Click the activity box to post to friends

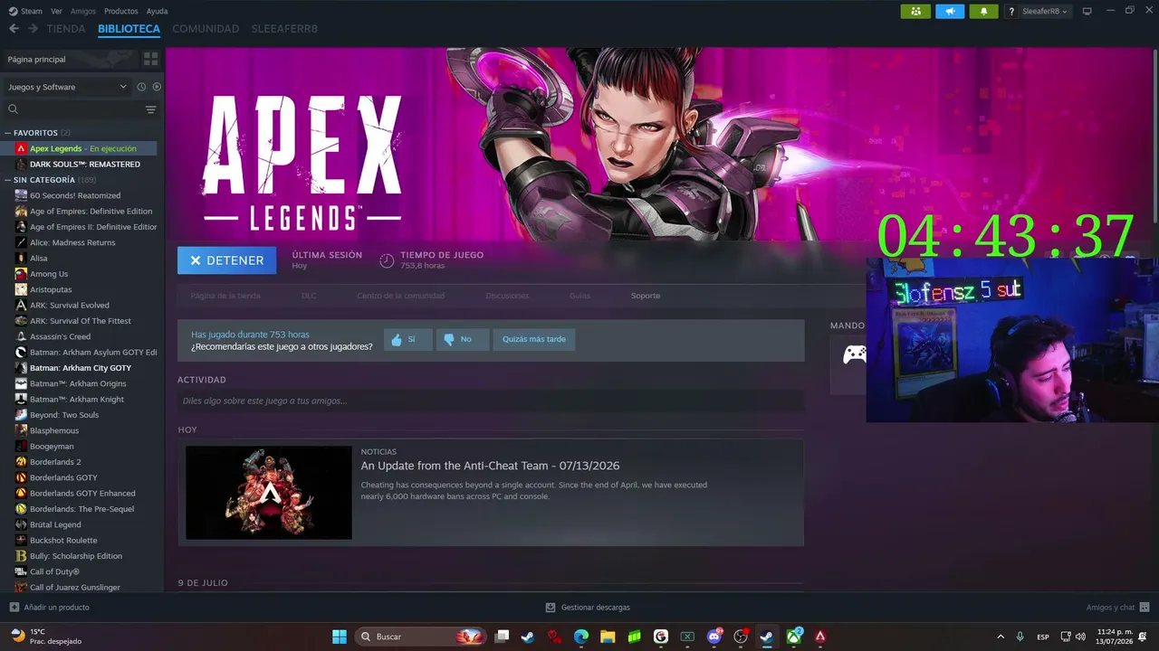(491, 401)
